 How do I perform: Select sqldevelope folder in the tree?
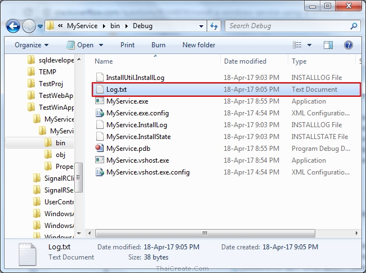[51, 60]
